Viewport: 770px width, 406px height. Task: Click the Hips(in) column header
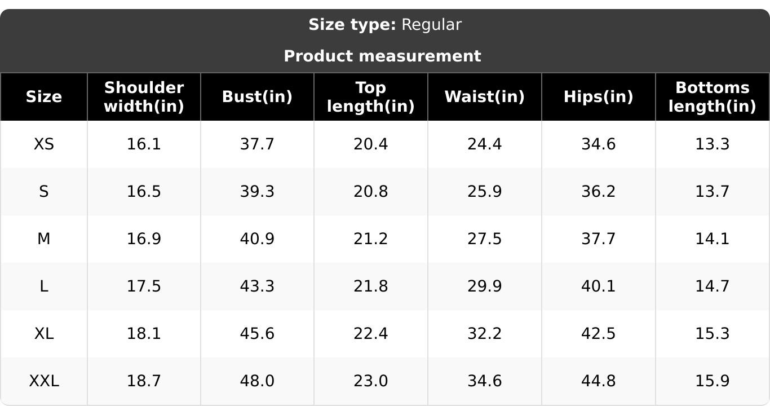click(599, 97)
